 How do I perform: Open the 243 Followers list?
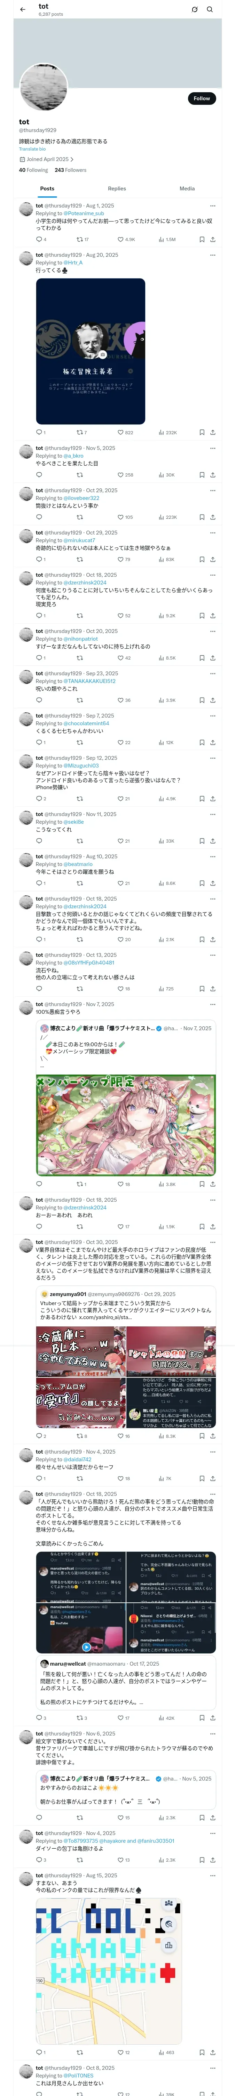click(x=70, y=170)
